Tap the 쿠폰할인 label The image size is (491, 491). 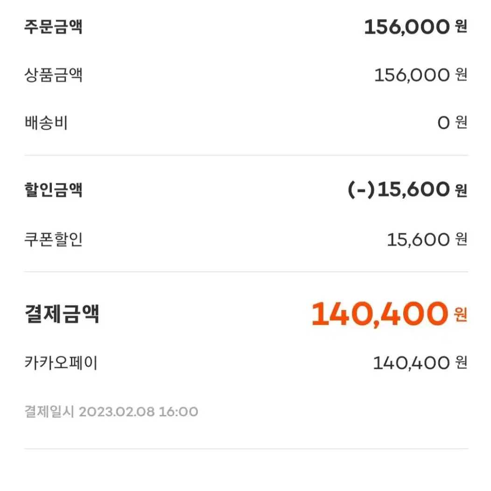coord(53,240)
